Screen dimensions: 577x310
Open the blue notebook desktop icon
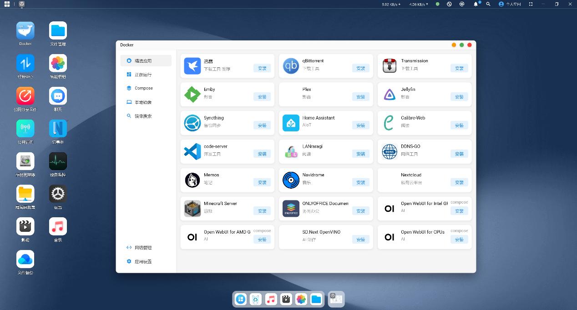[x=58, y=129]
